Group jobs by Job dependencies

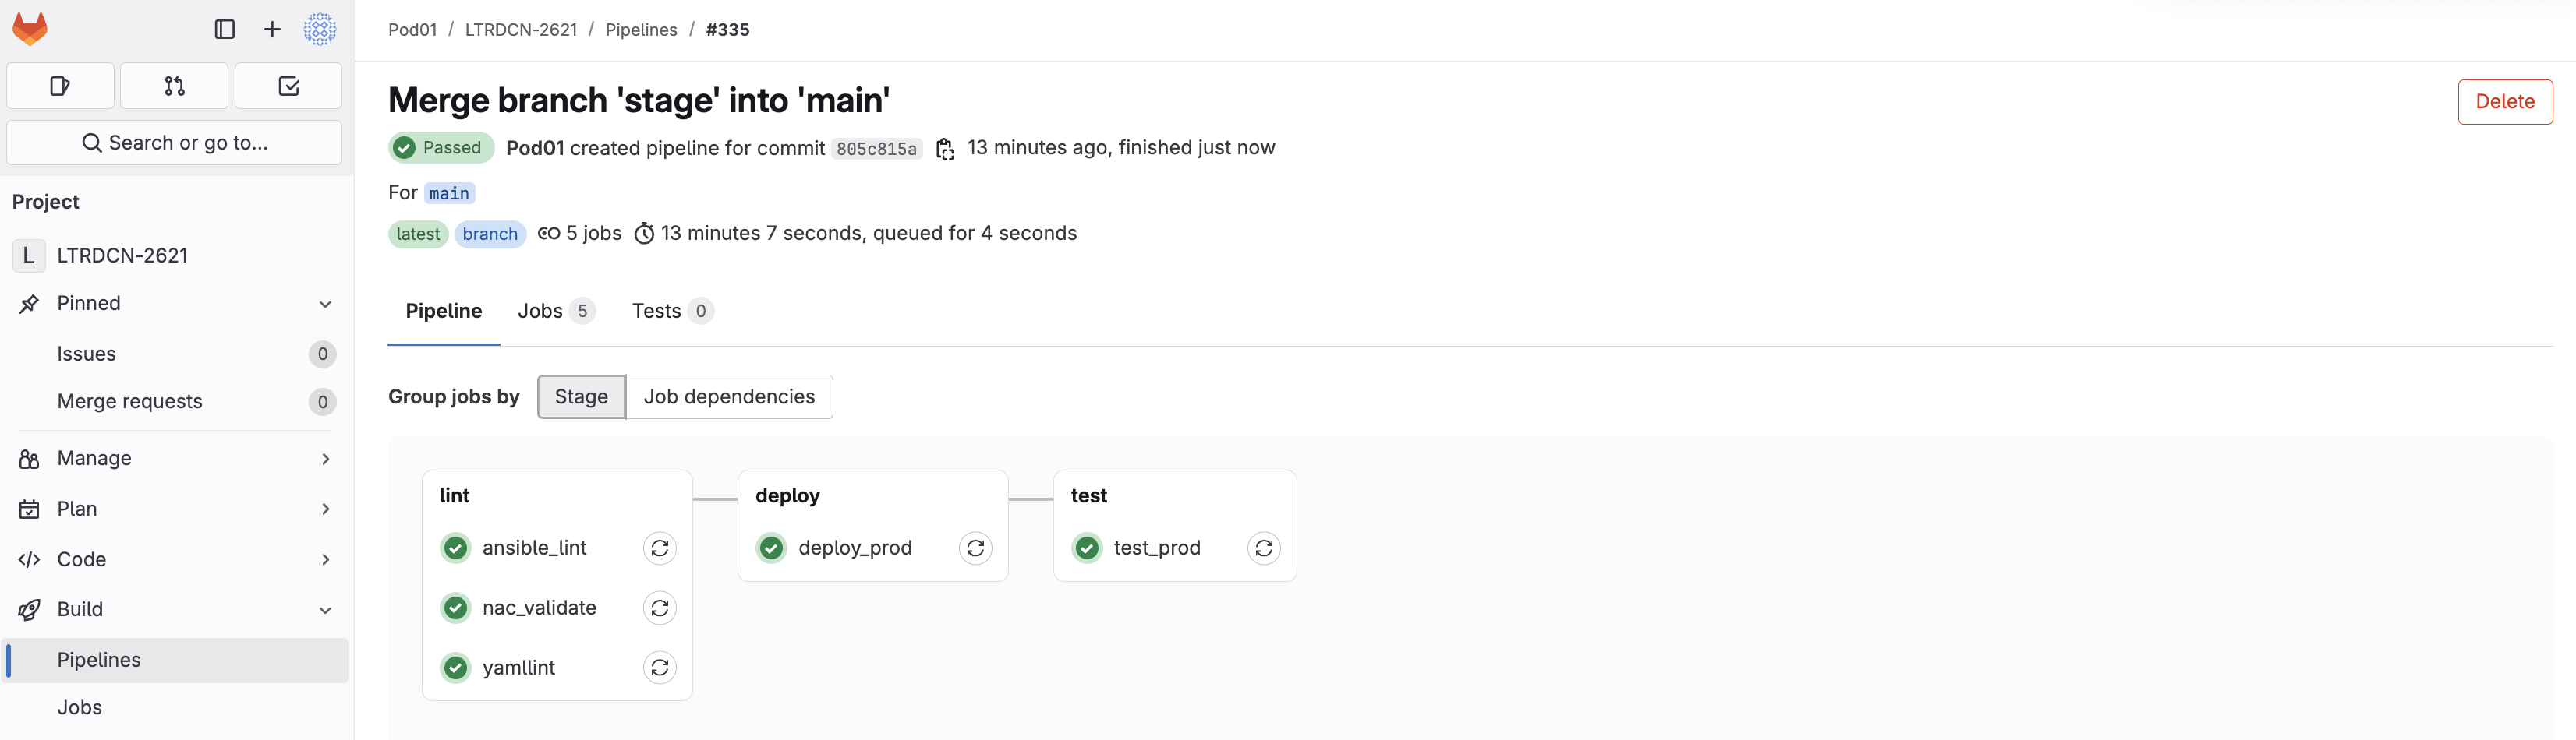(729, 396)
